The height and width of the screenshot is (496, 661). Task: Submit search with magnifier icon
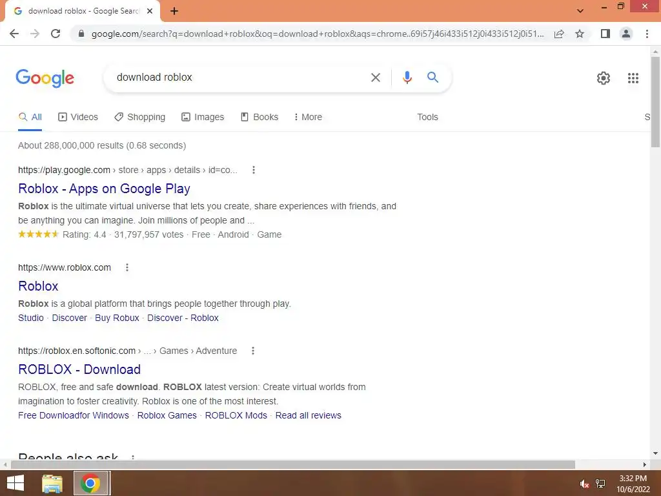432,77
